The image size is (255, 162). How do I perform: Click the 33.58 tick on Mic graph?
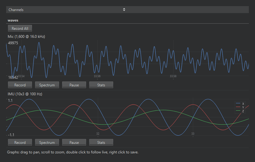[x=173, y=76]
